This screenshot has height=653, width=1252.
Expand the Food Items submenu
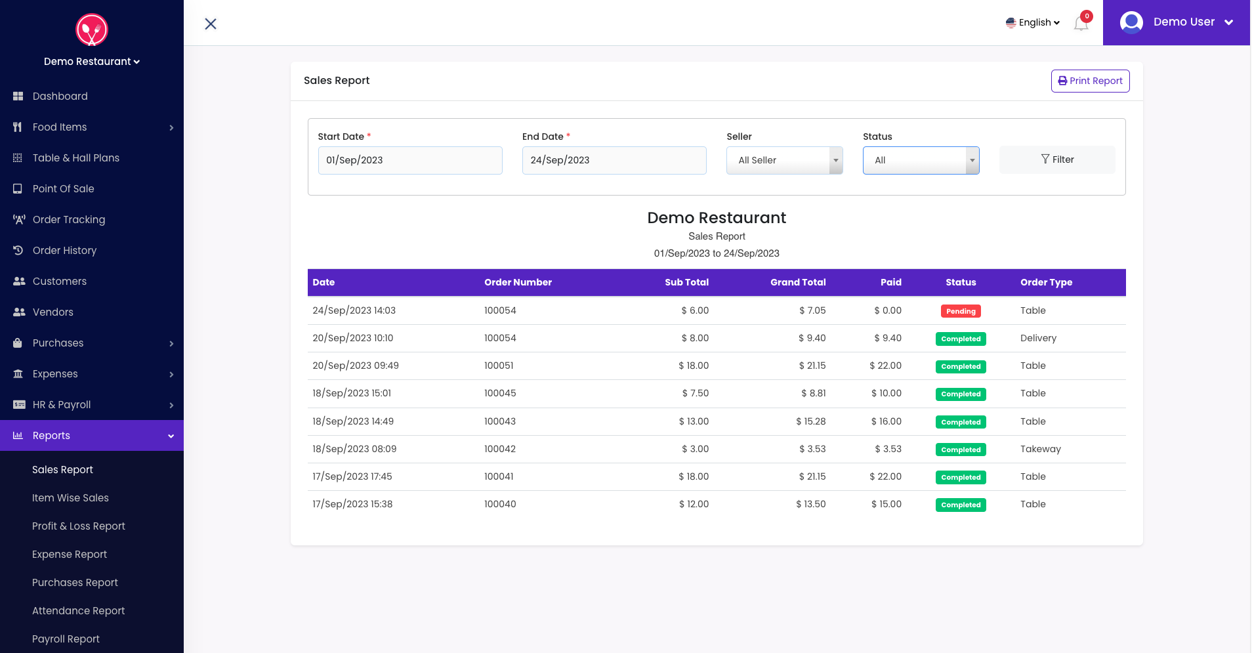click(171, 127)
